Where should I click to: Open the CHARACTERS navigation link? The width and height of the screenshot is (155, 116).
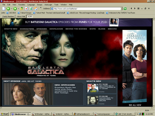27,29
